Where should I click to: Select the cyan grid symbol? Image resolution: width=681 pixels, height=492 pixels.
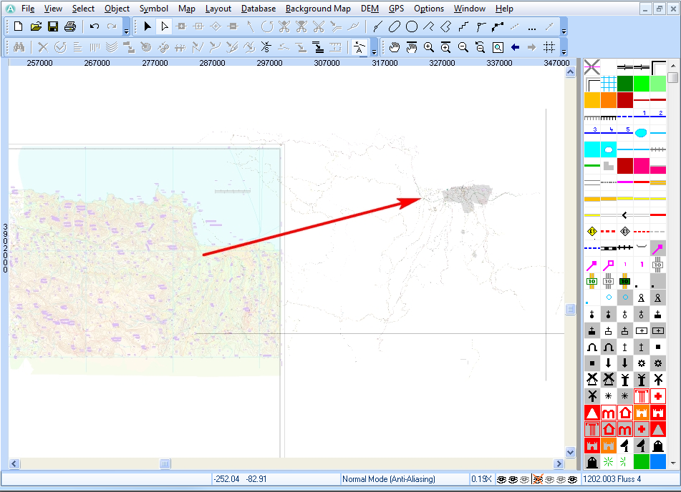pyautogui.click(x=609, y=83)
